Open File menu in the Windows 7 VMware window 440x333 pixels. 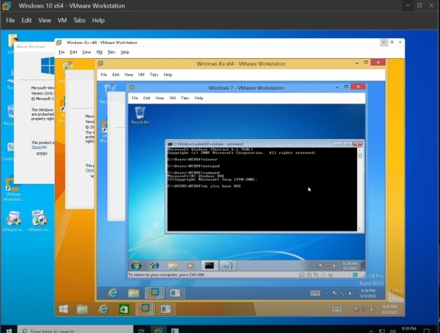tap(135, 98)
